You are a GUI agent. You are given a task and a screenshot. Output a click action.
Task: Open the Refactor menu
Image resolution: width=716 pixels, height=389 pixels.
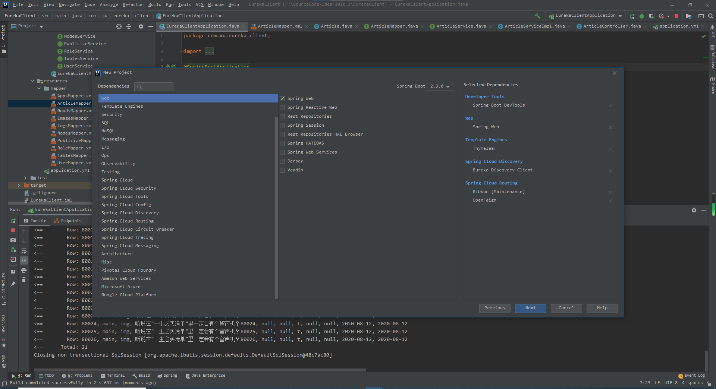133,4
